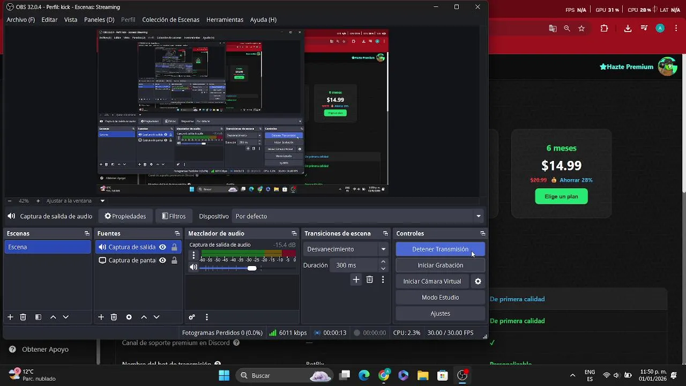This screenshot has width=686, height=386.
Task: Click Hazte Premium link in browser
Action: point(627,67)
